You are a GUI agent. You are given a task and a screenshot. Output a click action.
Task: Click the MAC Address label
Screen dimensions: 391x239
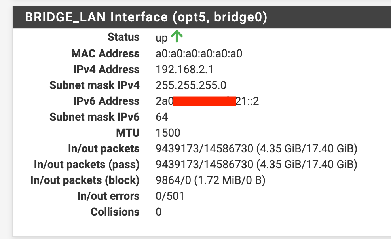pos(106,53)
